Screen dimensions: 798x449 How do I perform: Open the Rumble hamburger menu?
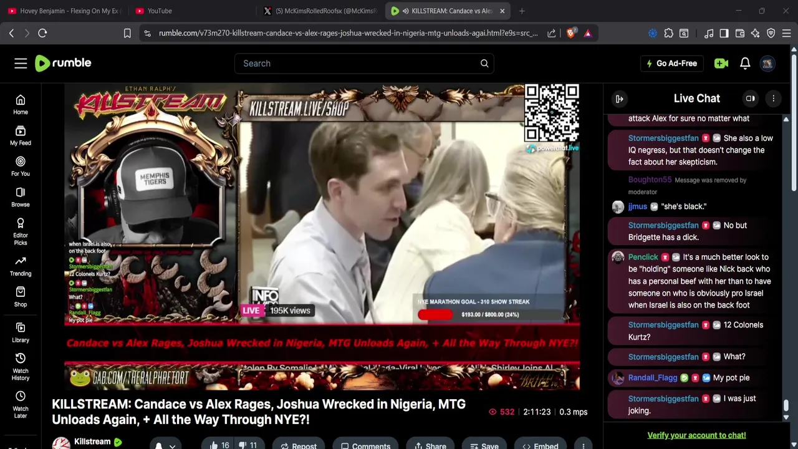21,63
